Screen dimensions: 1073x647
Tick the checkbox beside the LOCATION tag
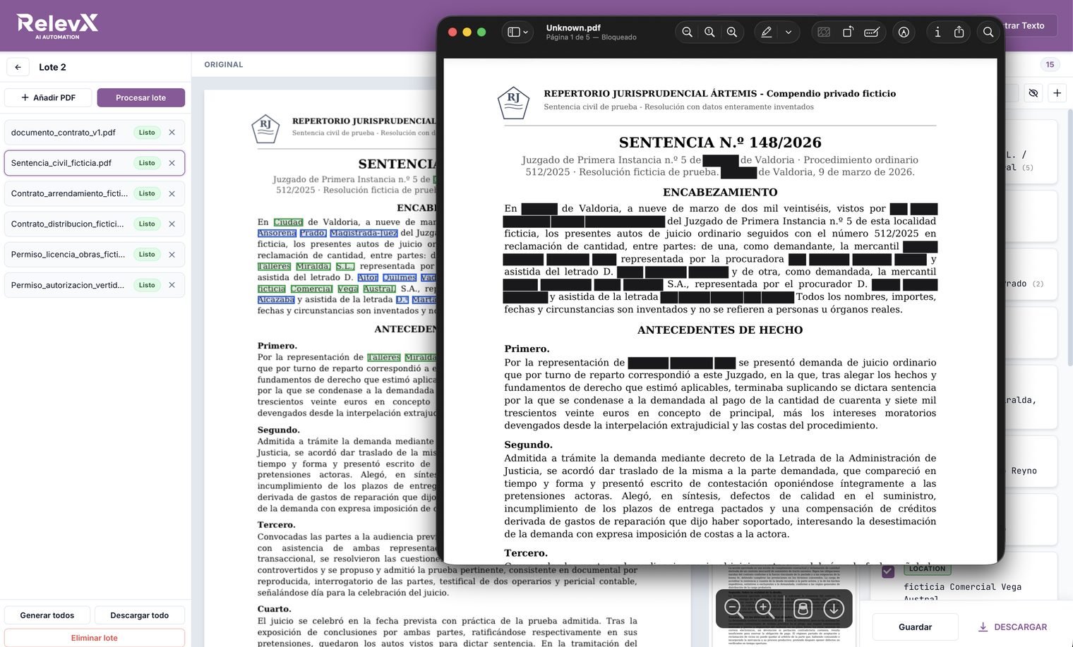(x=888, y=571)
